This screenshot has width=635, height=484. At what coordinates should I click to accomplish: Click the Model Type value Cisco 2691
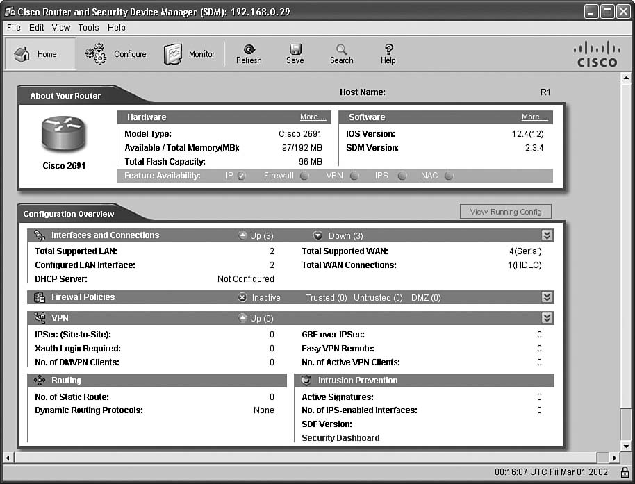pos(300,134)
